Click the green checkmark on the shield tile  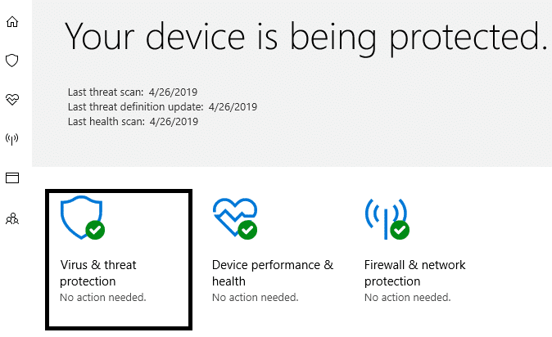95,231
